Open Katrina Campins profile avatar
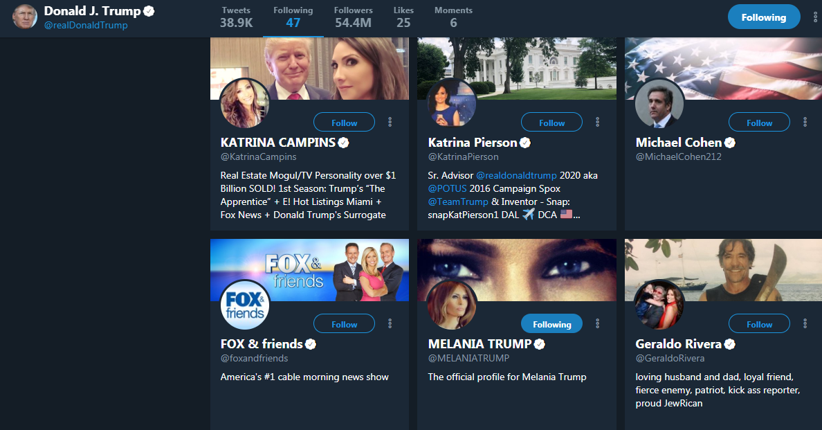The height and width of the screenshot is (430, 822). tap(244, 104)
